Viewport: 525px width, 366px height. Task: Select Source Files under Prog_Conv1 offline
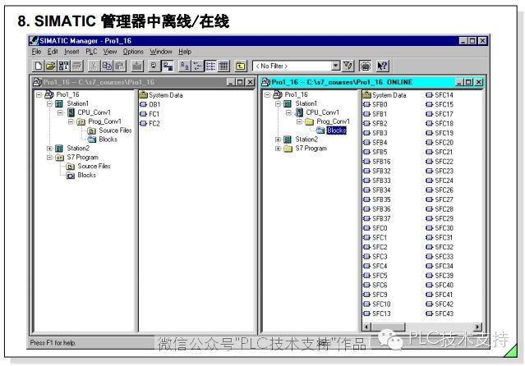115,130
